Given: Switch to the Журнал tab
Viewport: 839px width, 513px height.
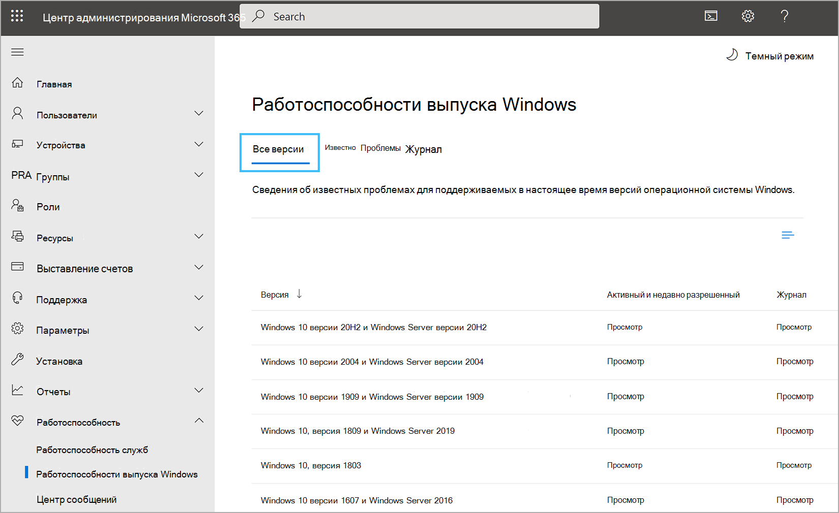Looking at the screenshot, I should 424,149.
